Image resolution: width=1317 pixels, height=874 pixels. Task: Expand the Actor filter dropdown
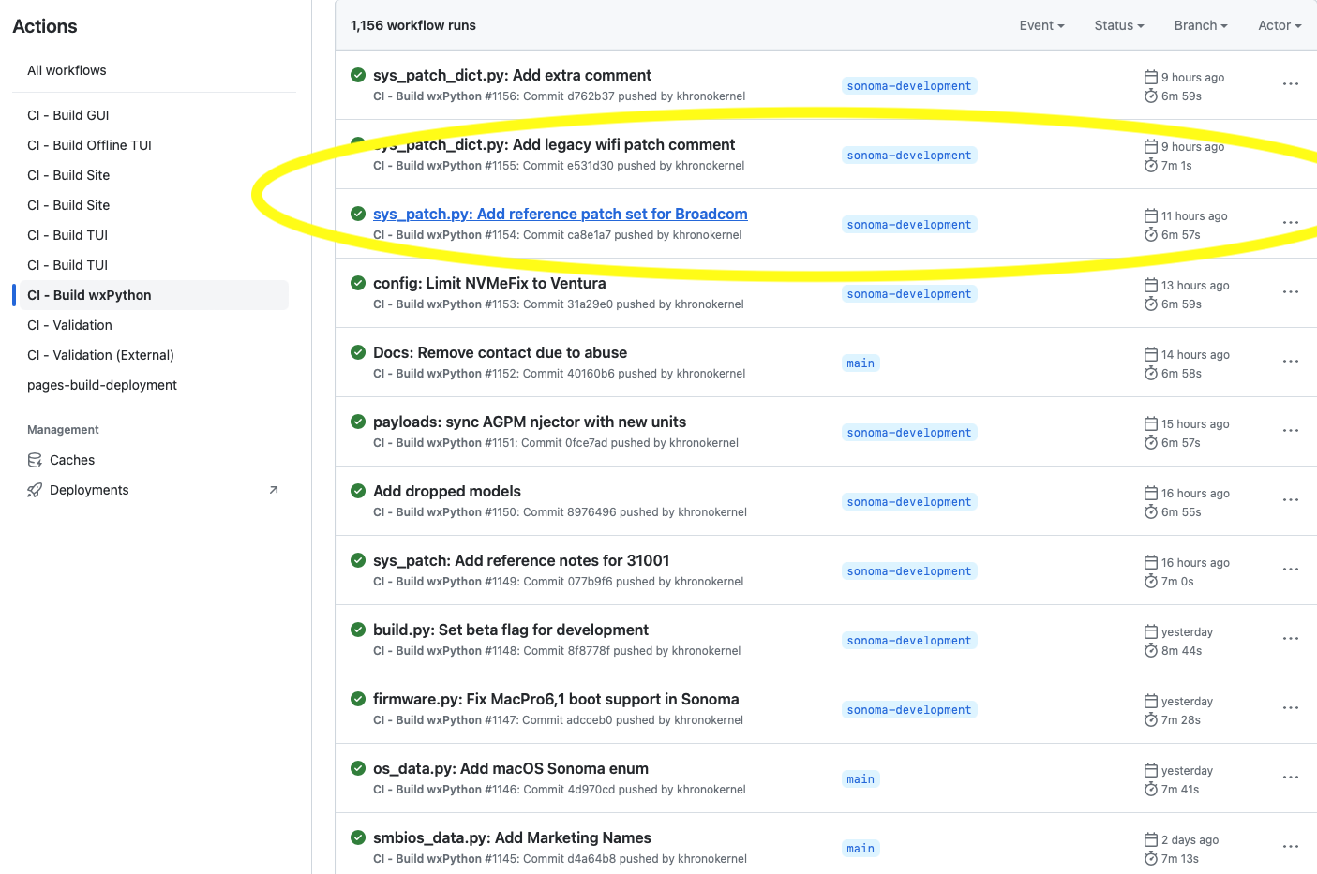pyautogui.click(x=1280, y=25)
